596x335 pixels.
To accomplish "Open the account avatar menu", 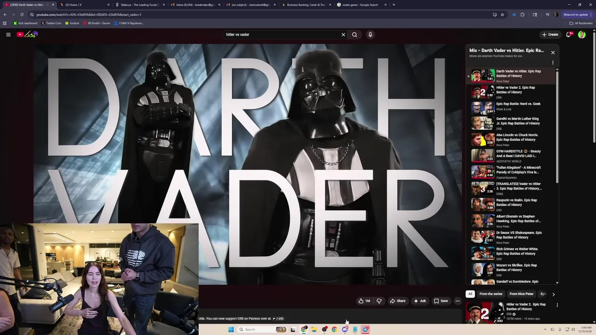I will point(582,34).
